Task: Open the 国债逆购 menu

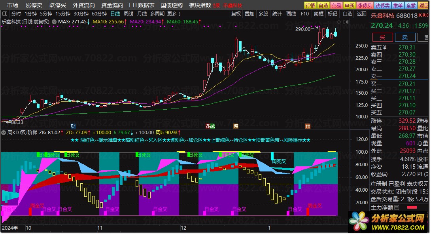Action: click(x=172, y=5)
